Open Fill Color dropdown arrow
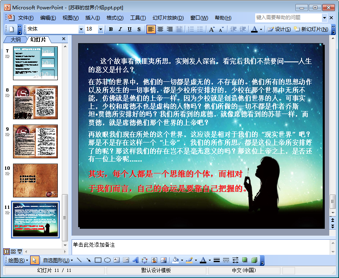This screenshot has height=278, width=339. pyautogui.click(x=182, y=260)
